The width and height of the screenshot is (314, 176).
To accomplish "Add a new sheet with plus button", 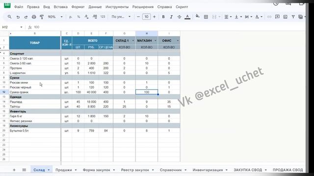I will pyautogui.click(x=14, y=170).
